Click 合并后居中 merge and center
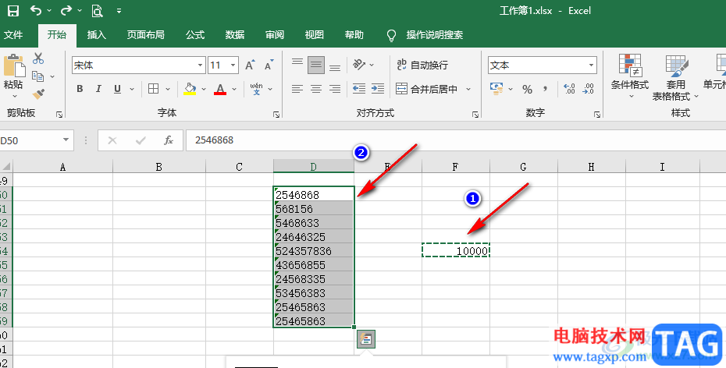 pyautogui.click(x=426, y=89)
